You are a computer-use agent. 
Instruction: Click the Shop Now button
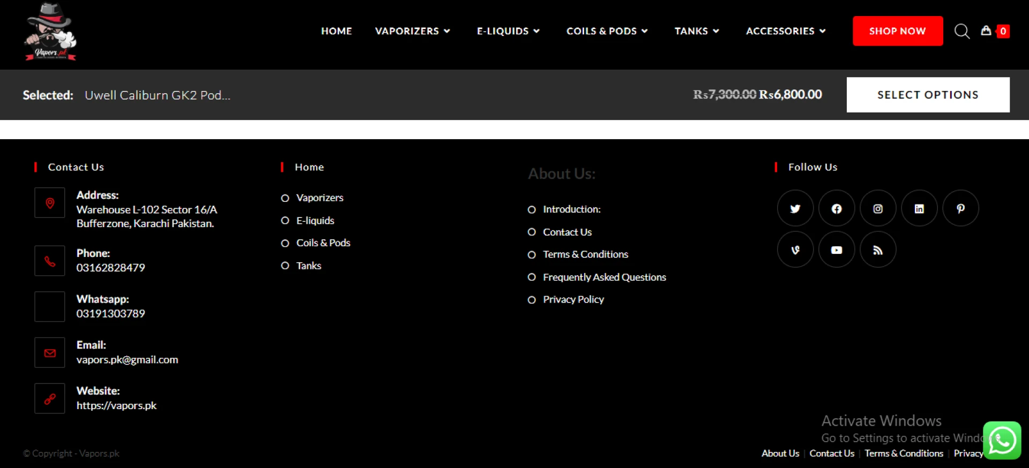(x=898, y=31)
